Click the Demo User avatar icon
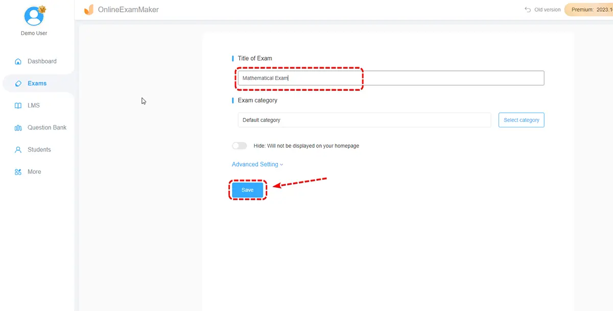This screenshot has width=613, height=311. pos(34,15)
